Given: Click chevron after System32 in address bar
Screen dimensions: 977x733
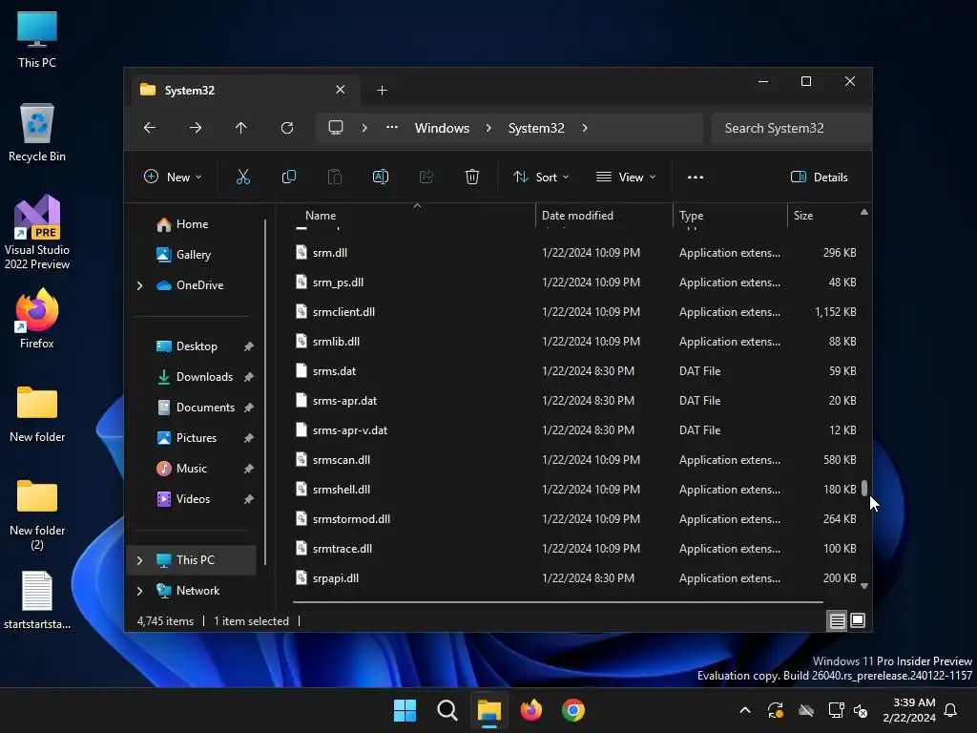Looking at the screenshot, I should 585,128.
